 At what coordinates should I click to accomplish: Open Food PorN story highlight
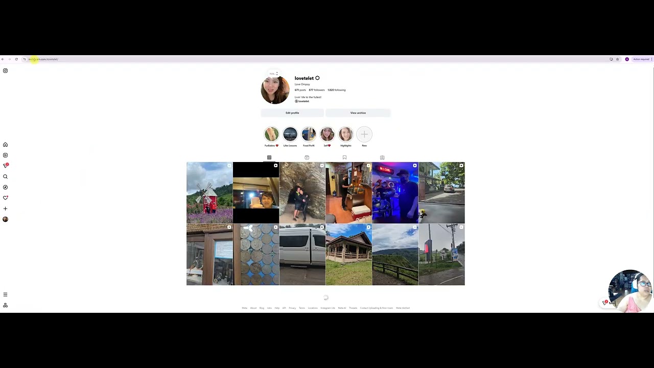[309, 134]
